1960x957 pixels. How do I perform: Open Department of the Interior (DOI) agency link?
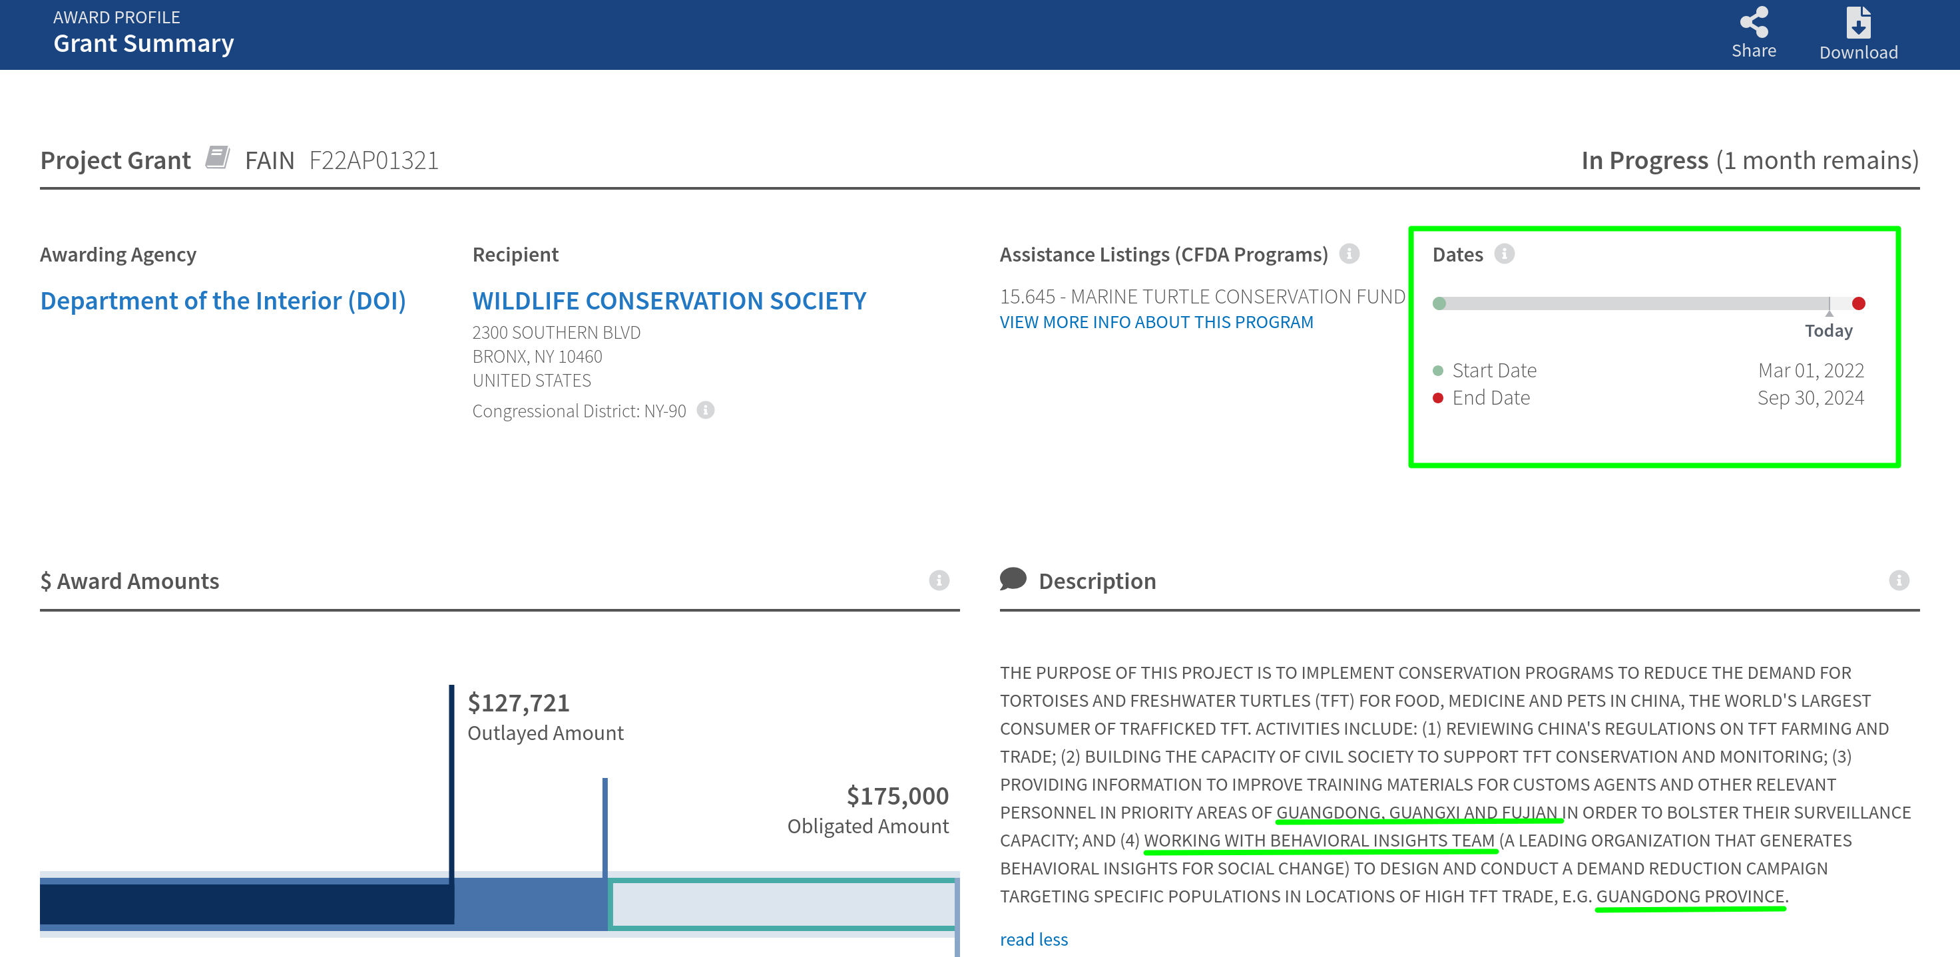(x=223, y=301)
